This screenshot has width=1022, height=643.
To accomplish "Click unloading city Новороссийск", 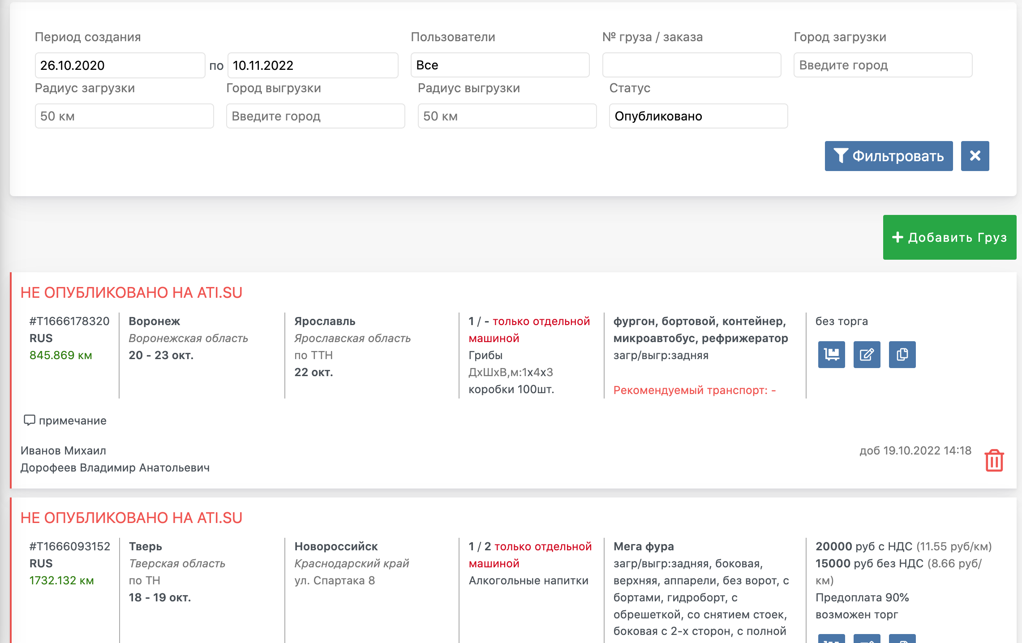I will tap(336, 546).
